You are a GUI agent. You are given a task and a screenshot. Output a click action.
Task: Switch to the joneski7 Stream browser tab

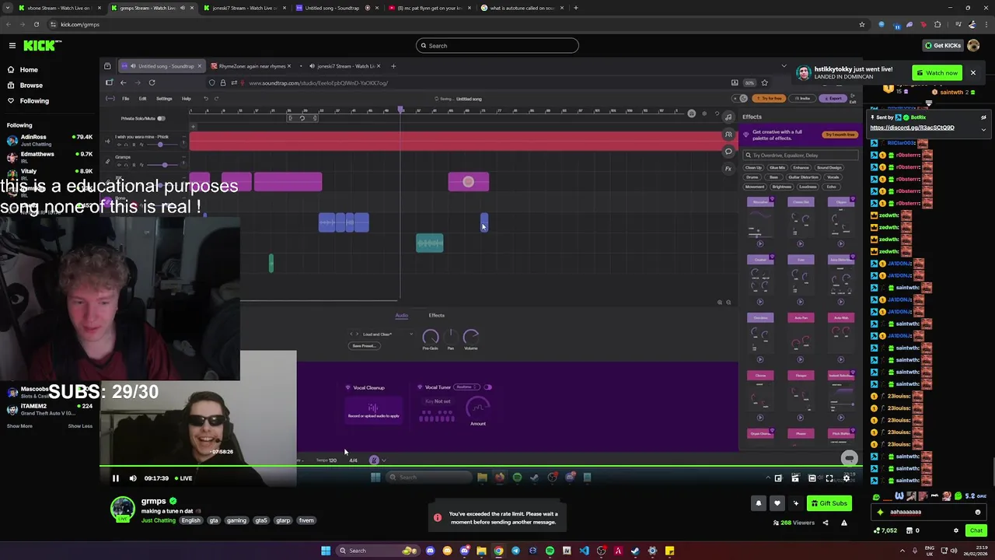pyautogui.click(x=244, y=8)
